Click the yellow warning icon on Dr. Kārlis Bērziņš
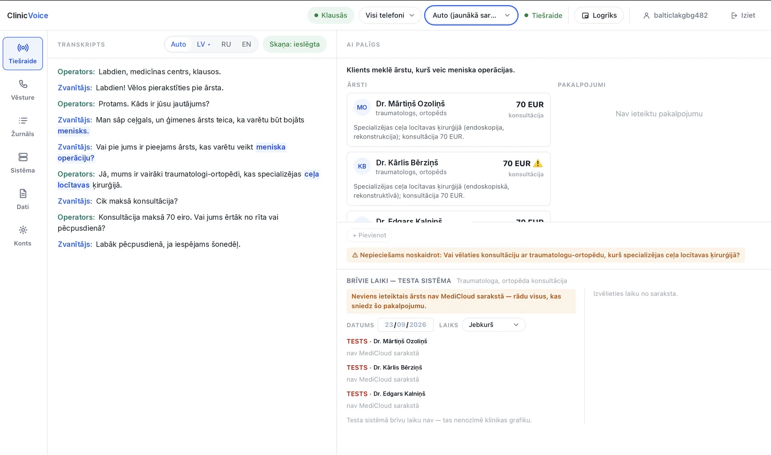Screen dimensions: 771x455 tap(538, 163)
